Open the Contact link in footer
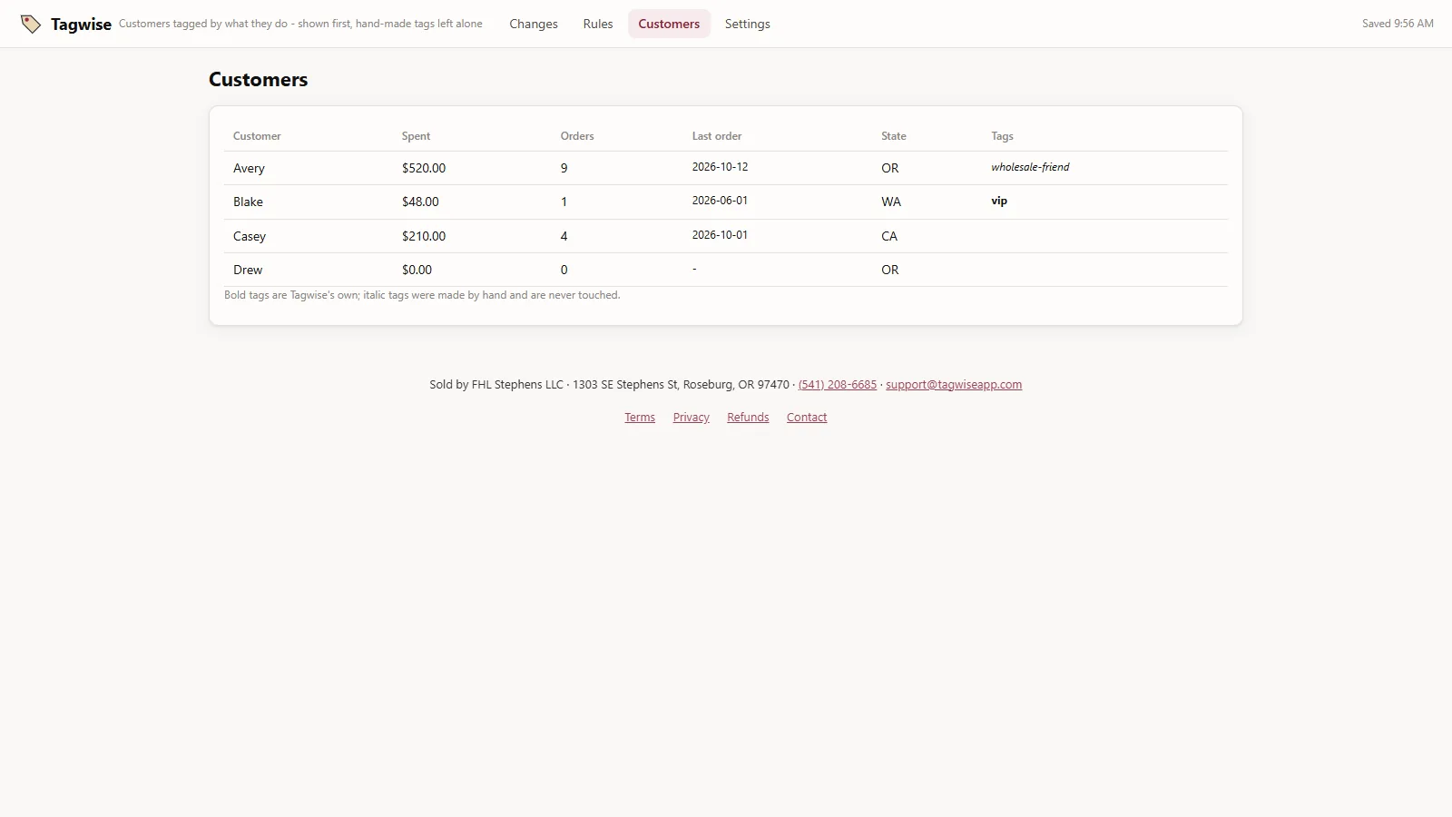The width and height of the screenshot is (1452, 817). (x=807, y=418)
